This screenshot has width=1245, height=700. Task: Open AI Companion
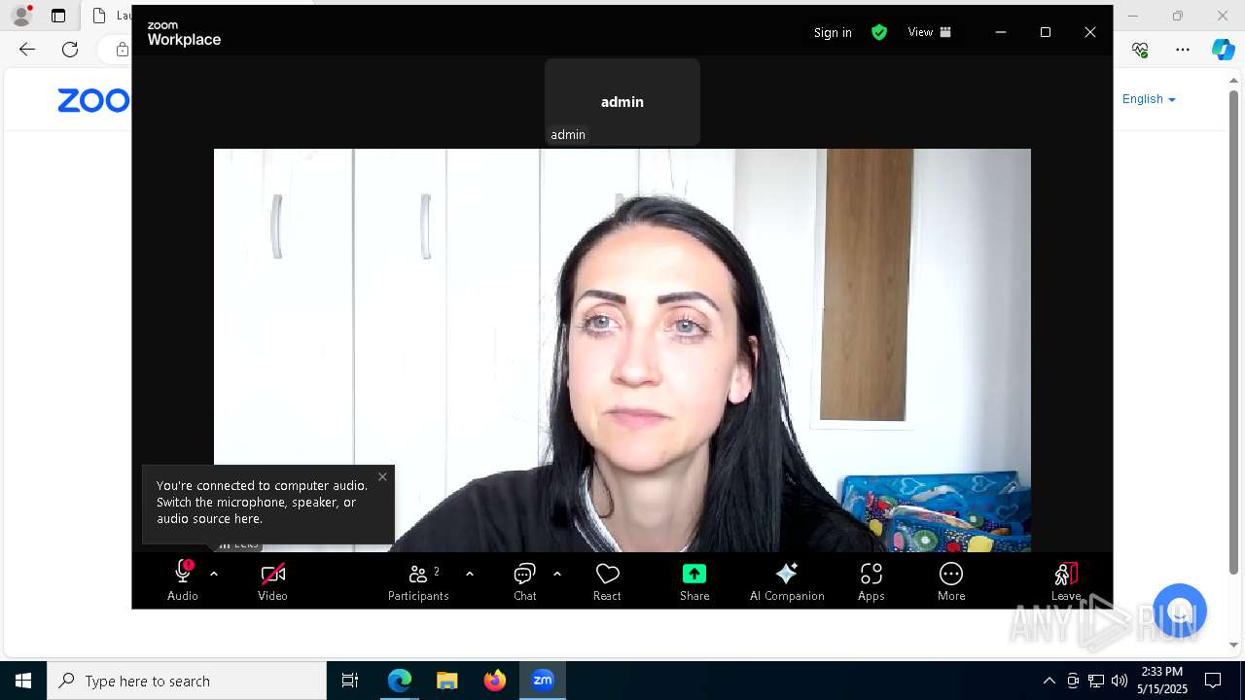[x=787, y=580]
